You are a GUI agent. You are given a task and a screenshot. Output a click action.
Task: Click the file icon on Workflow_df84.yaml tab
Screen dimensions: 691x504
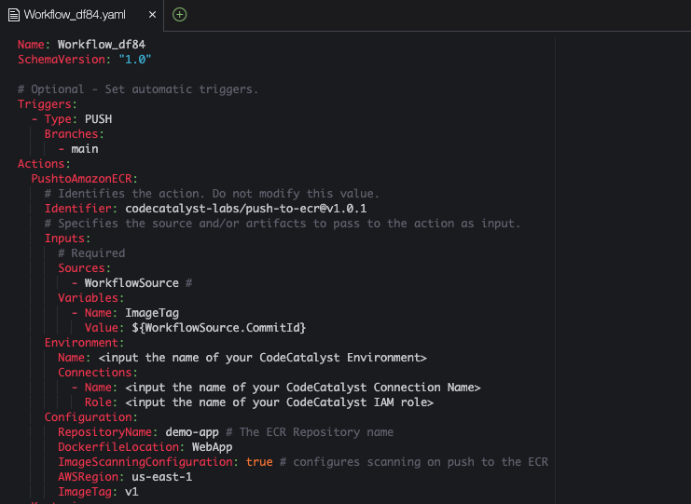click(x=14, y=15)
